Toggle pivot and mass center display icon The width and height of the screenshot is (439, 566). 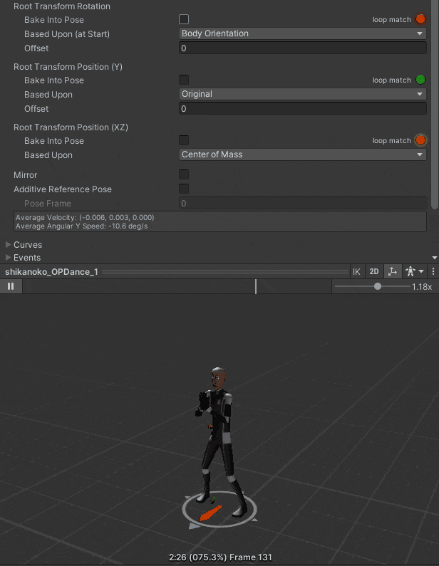coord(393,272)
